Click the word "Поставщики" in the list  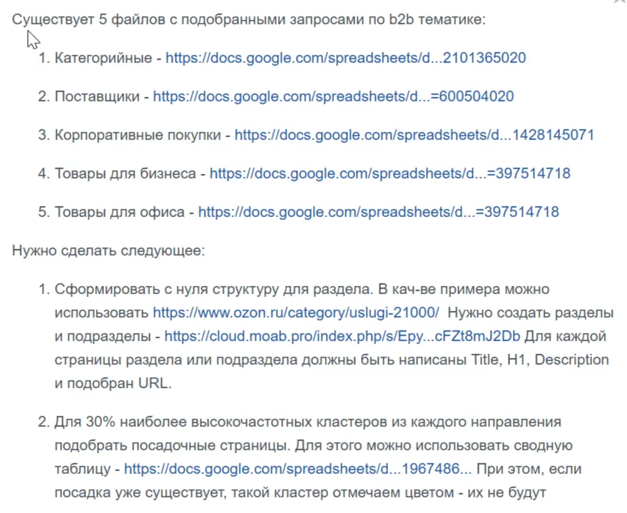98,96
